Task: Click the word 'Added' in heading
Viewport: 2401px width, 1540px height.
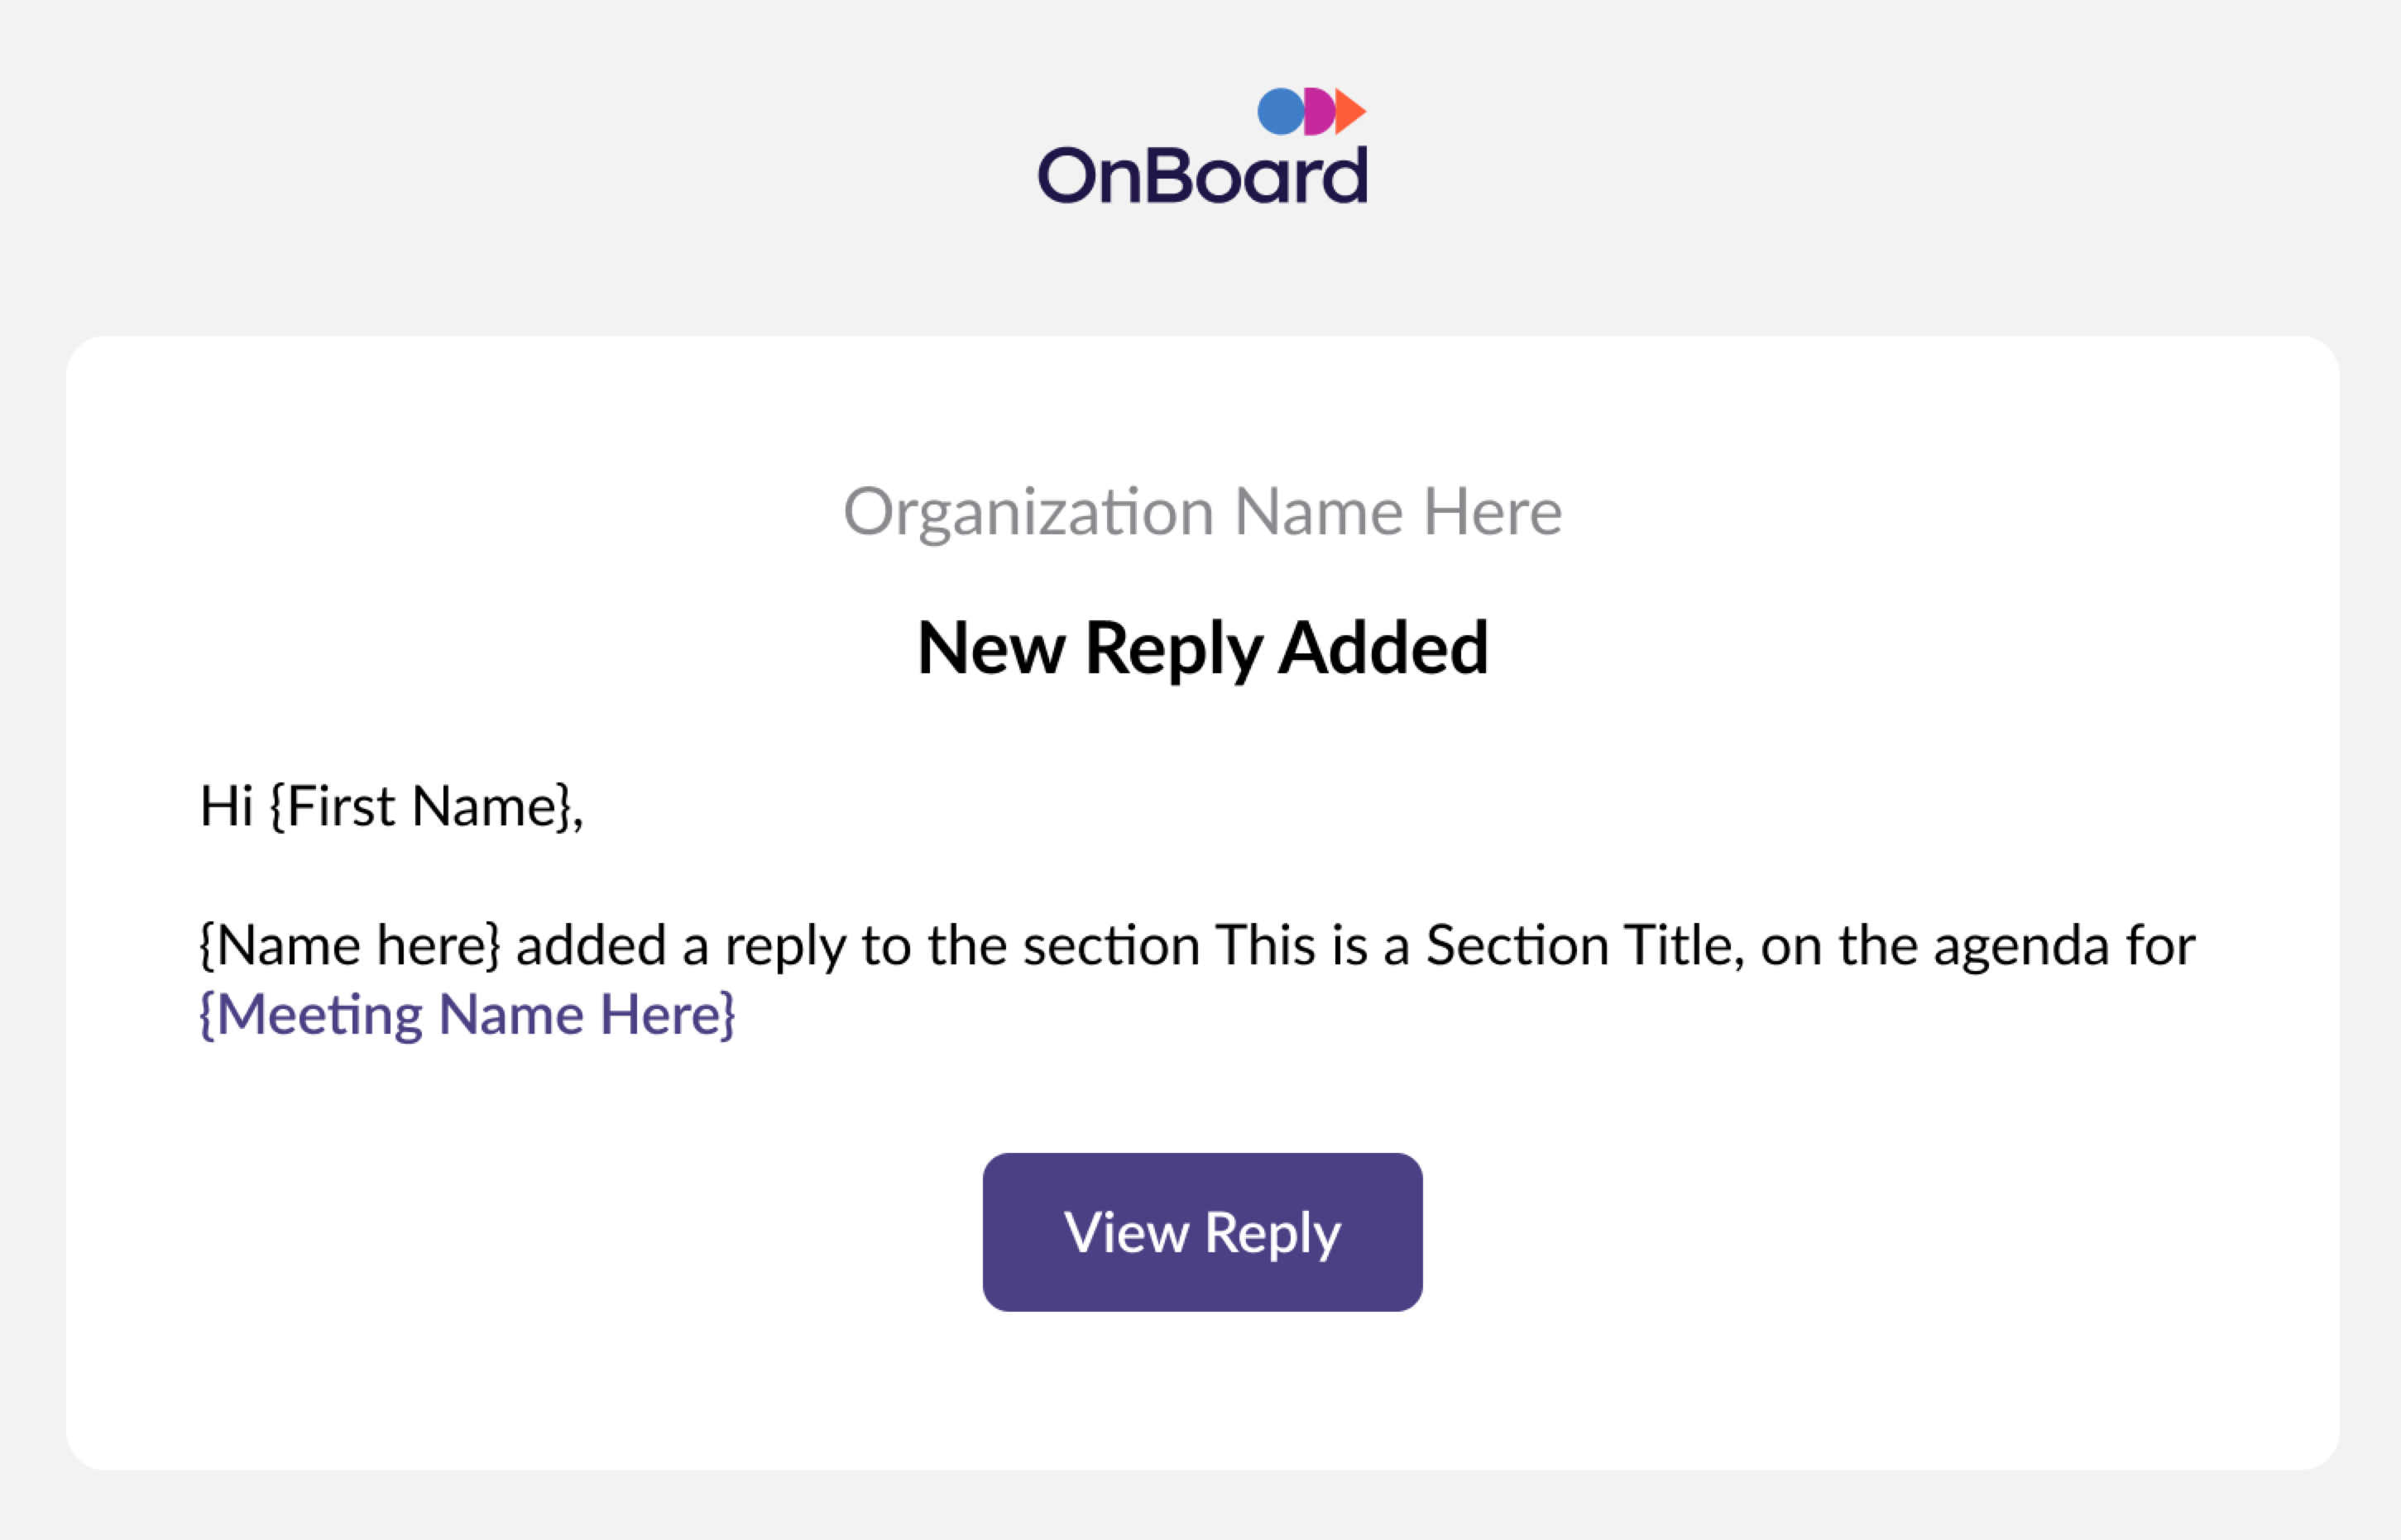Action: (1383, 648)
